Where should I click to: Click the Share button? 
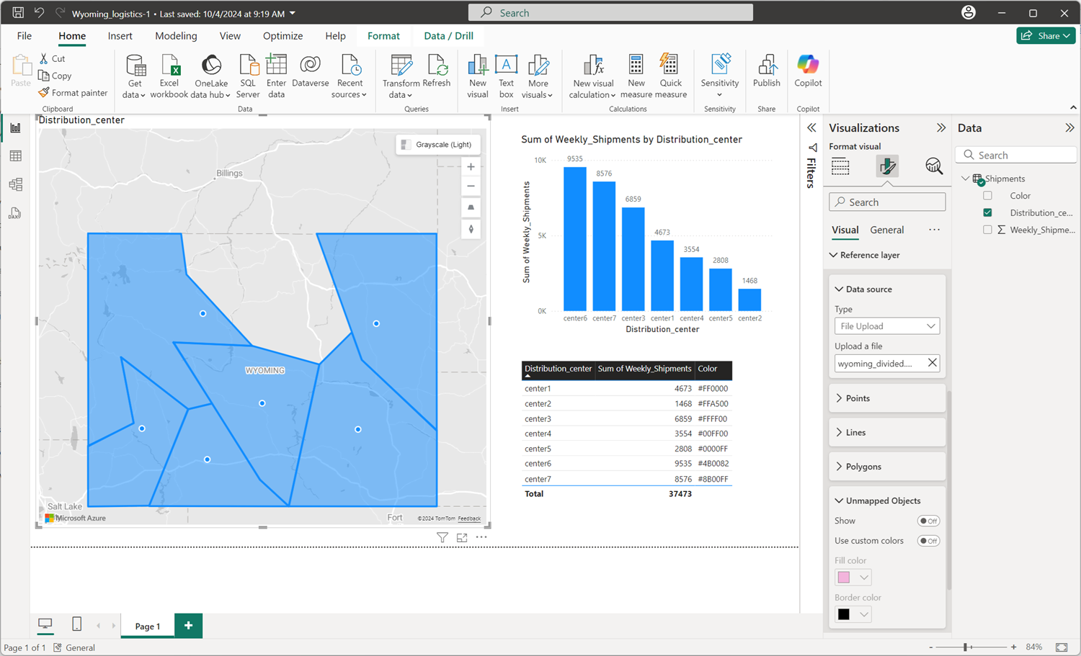pyautogui.click(x=1046, y=35)
